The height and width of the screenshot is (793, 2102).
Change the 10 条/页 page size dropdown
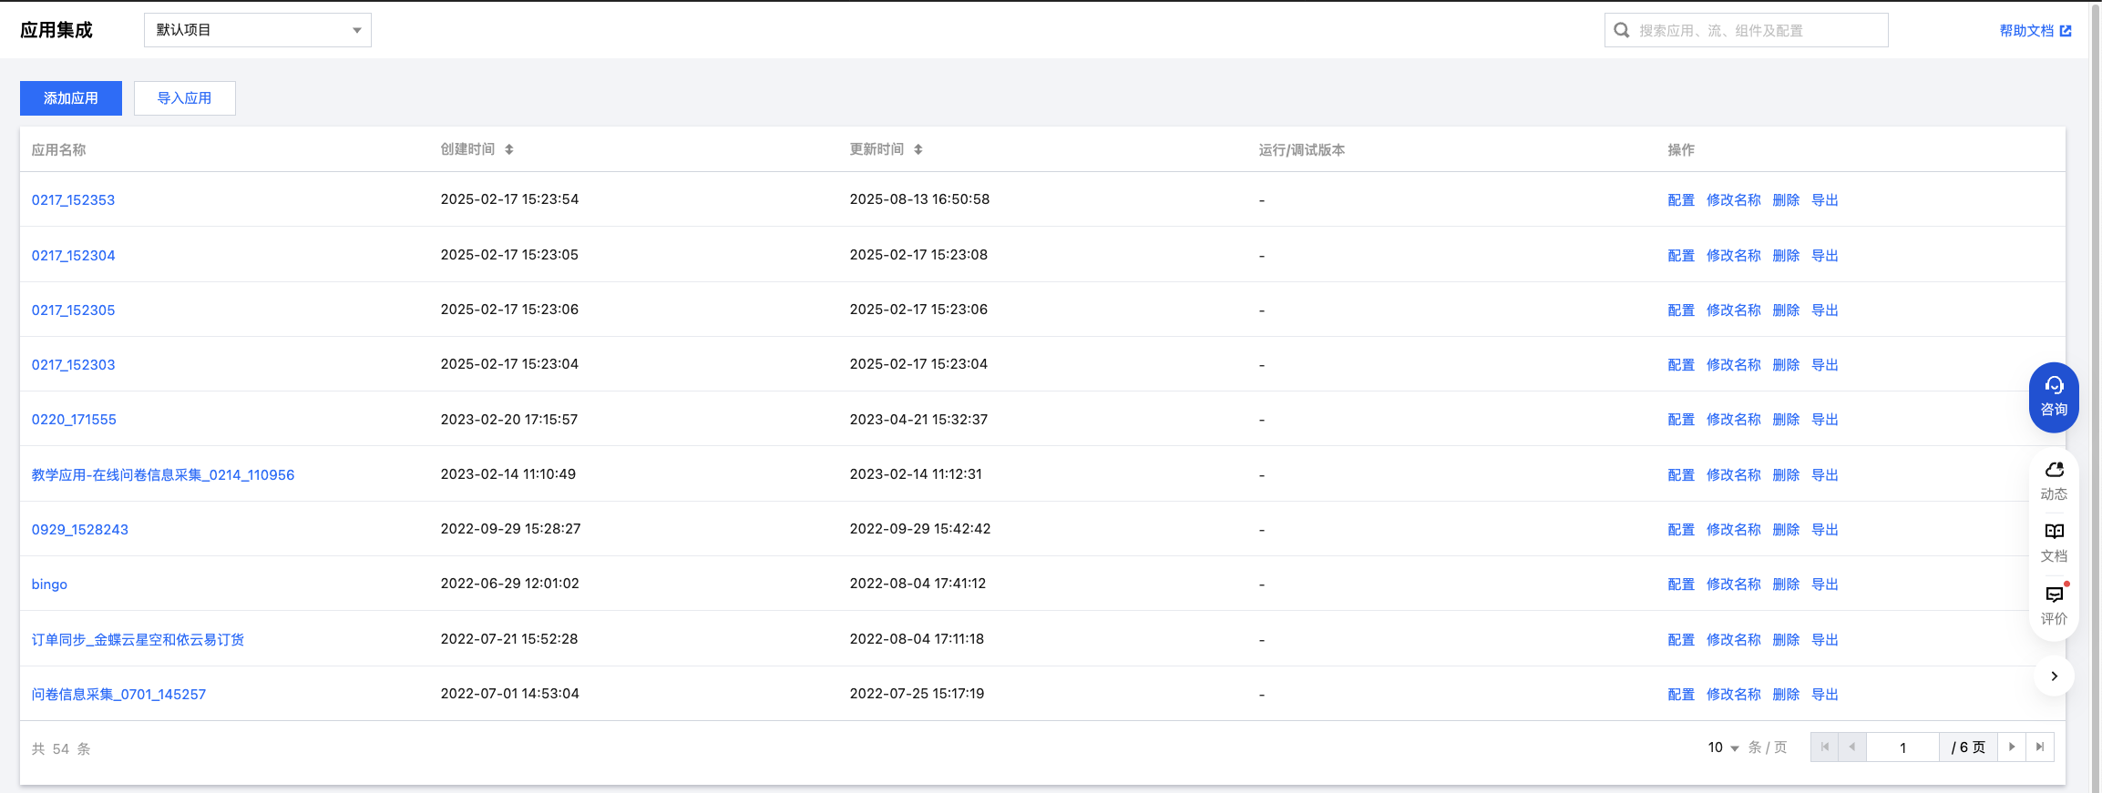point(1722,747)
